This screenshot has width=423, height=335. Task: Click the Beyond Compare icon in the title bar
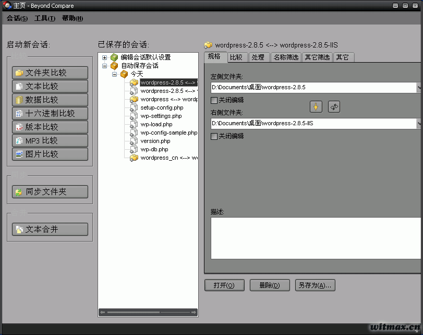[x=7, y=5]
